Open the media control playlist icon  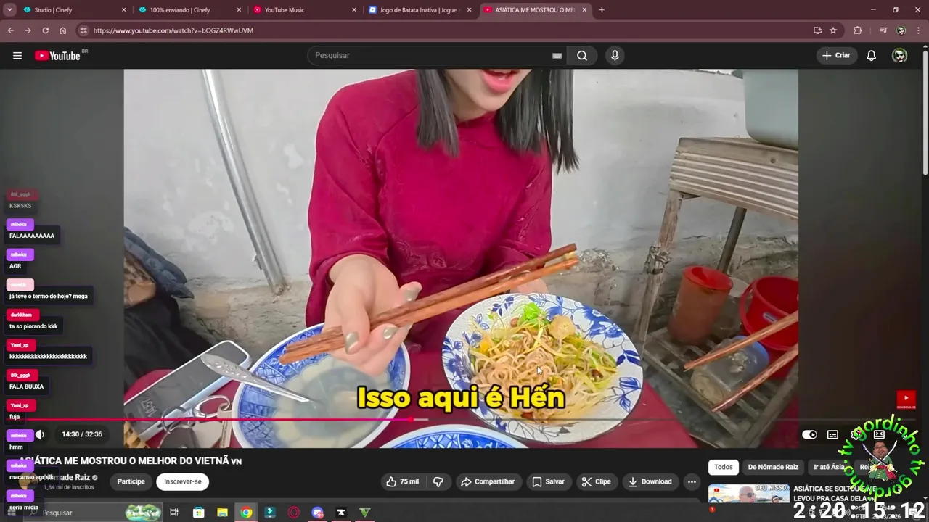[x=883, y=30]
